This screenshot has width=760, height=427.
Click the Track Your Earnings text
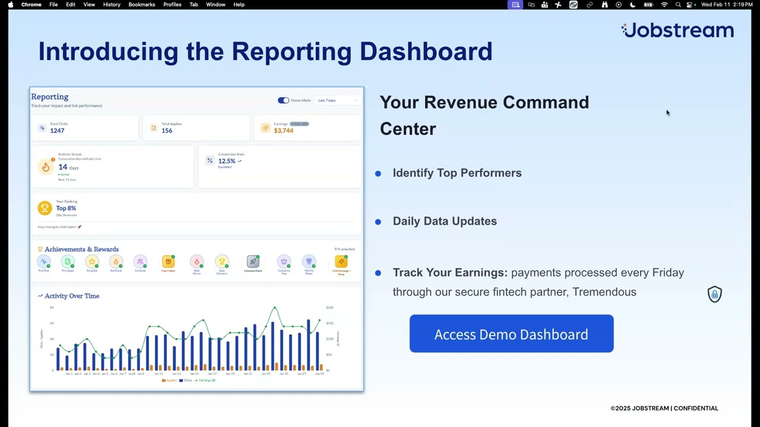point(450,272)
